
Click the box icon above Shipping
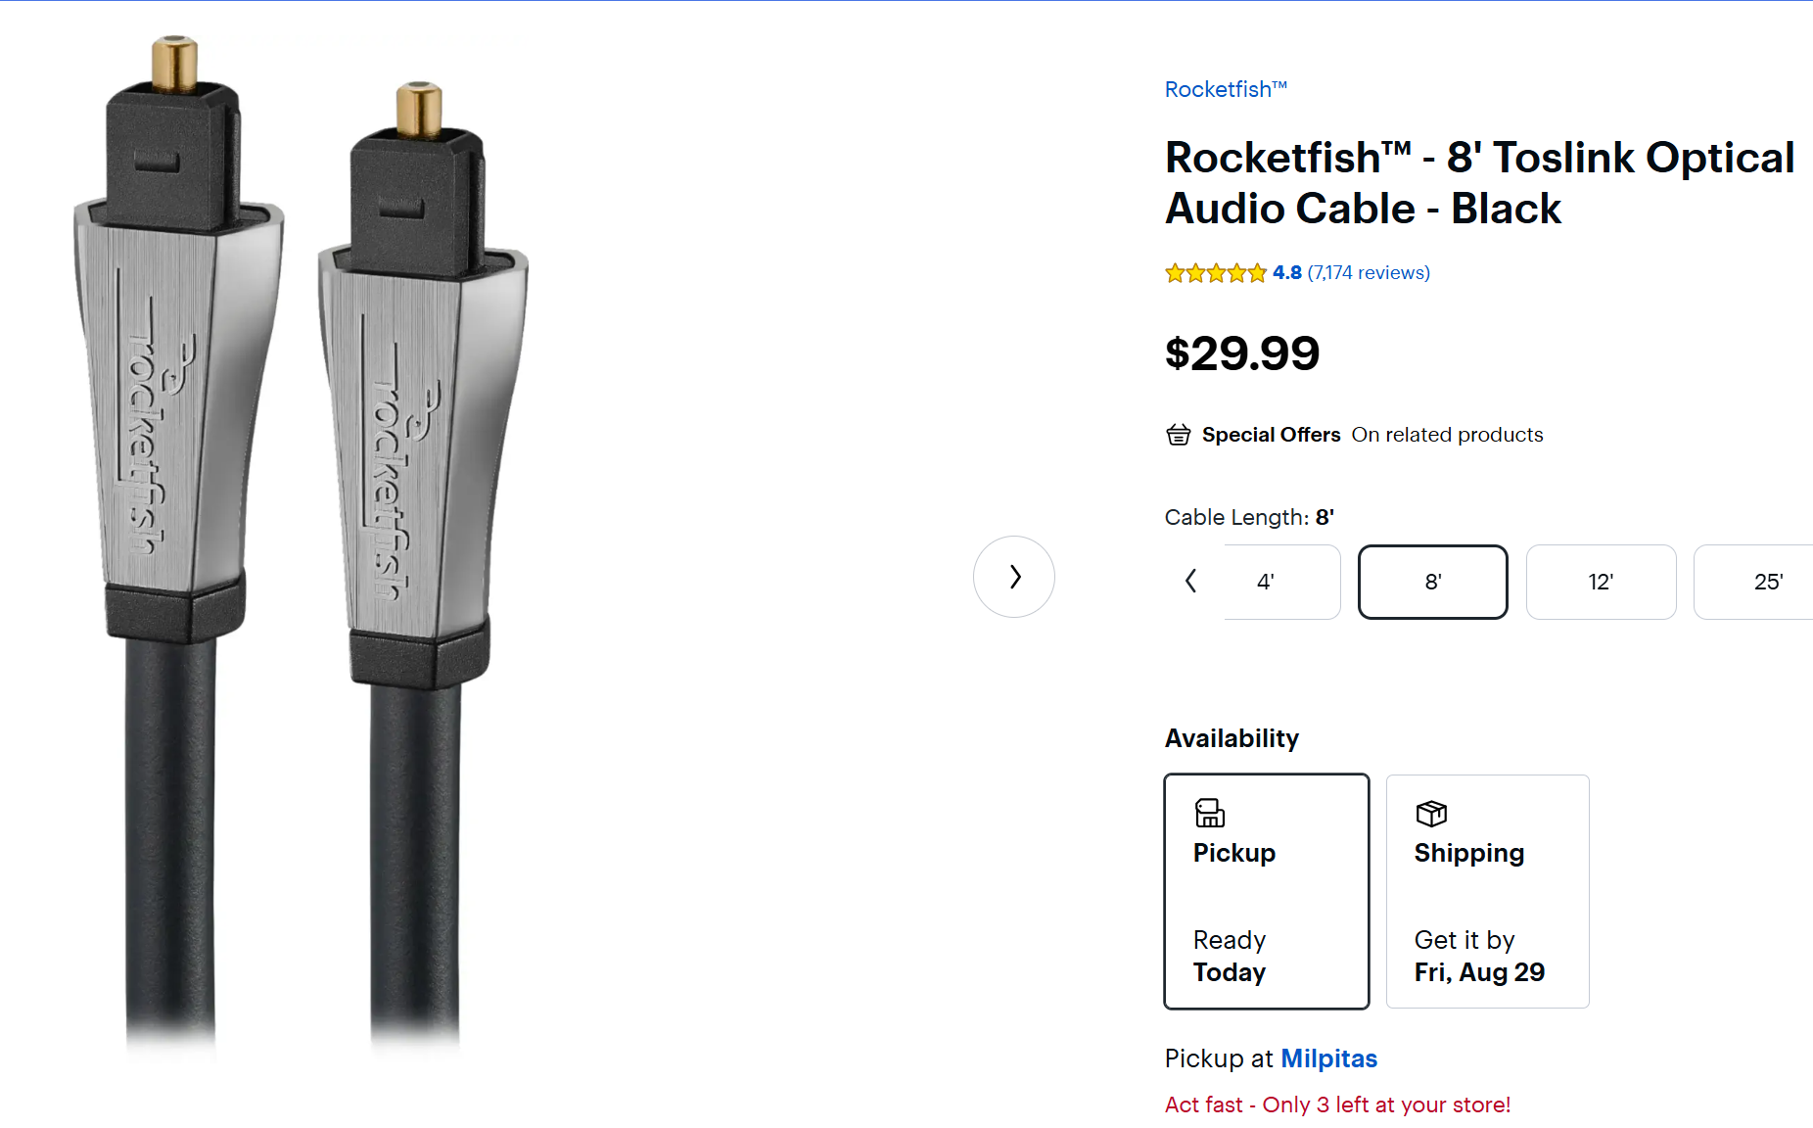(1431, 813)
